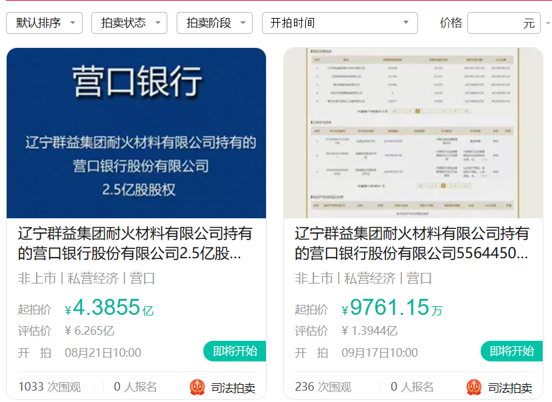
Task: Open the 默认排序 sort dropdown
Action: pos(45,23)
